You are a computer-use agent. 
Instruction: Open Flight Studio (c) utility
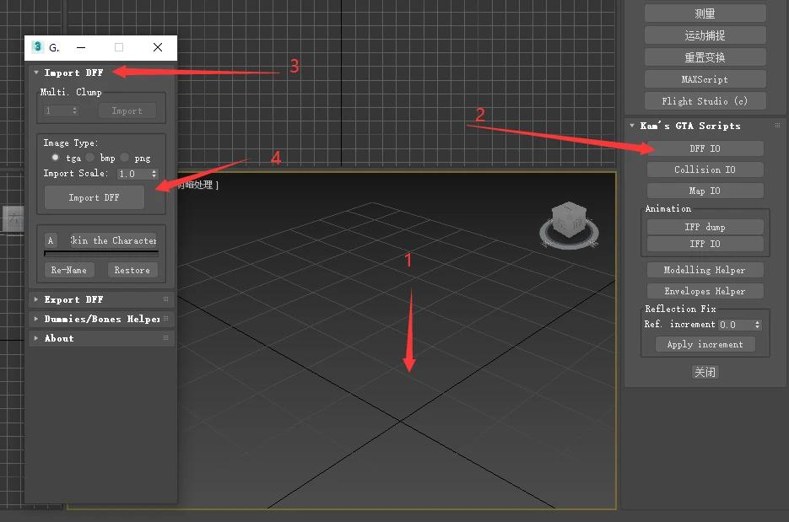coord(705,101)
